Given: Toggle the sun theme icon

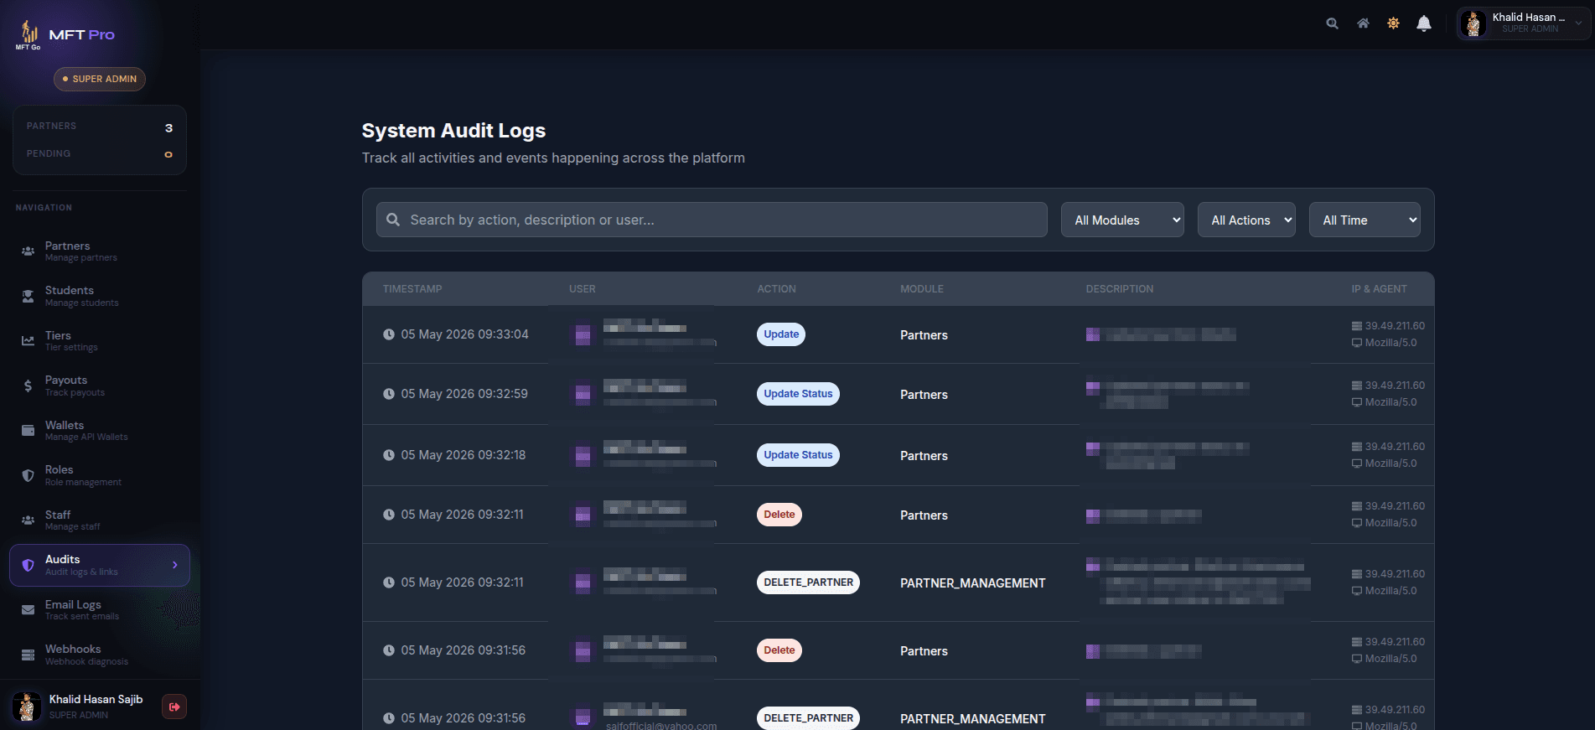Looking at the screenshot, I should 1393,23.
